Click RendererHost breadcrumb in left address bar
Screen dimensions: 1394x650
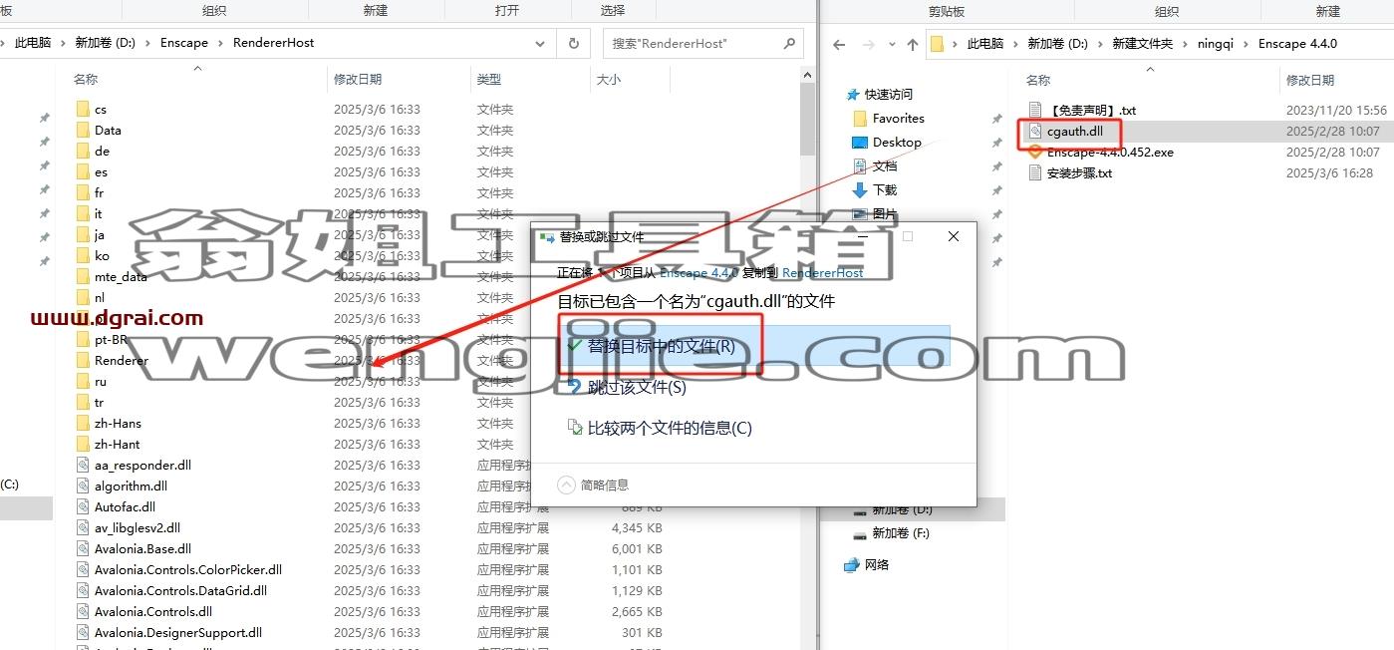pos(274,44)
